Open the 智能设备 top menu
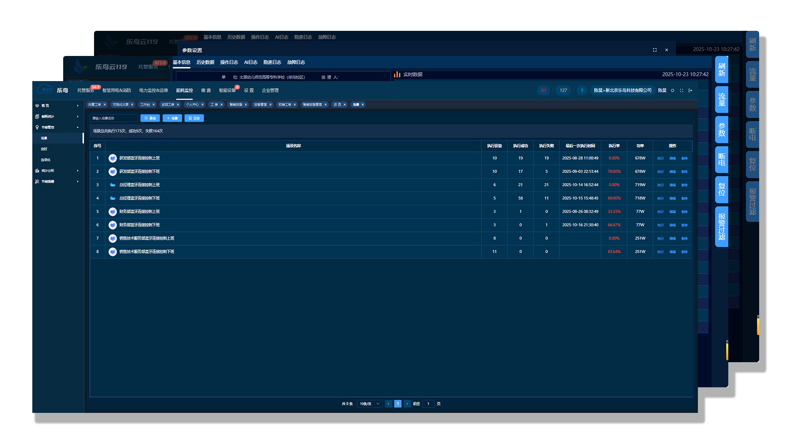 point(227,91)
